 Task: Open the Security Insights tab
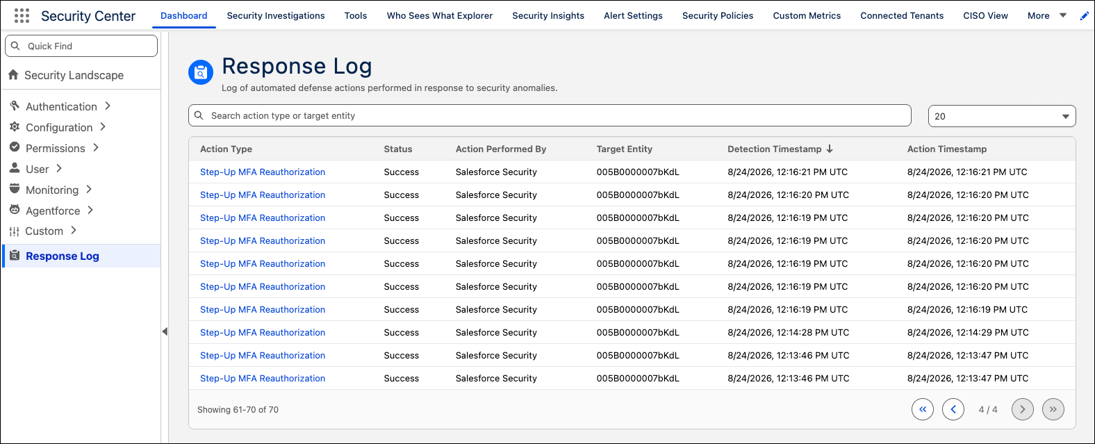(x=548, y=15)
